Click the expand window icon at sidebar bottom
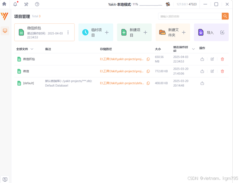 coord(5,179)
